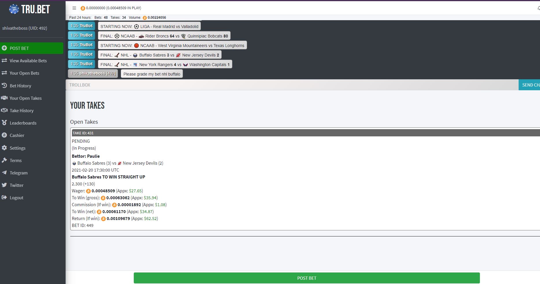Viewport: 540px width, 284px height.
Task: Click the green POST BET sidebar button
Action: click(31, 48)
